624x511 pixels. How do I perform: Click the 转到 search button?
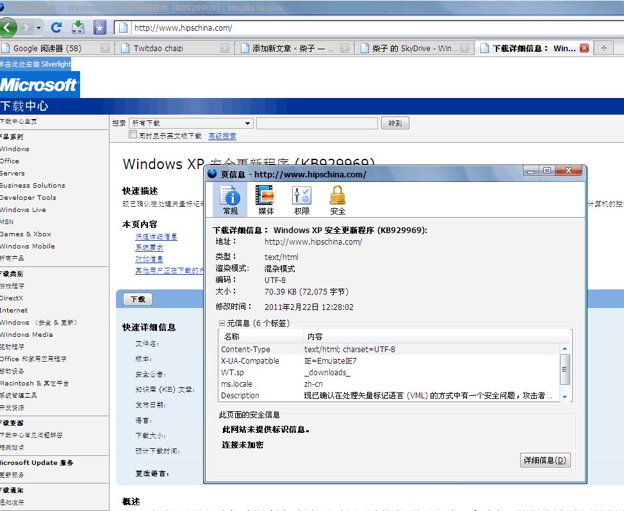(x=395, y=124)
